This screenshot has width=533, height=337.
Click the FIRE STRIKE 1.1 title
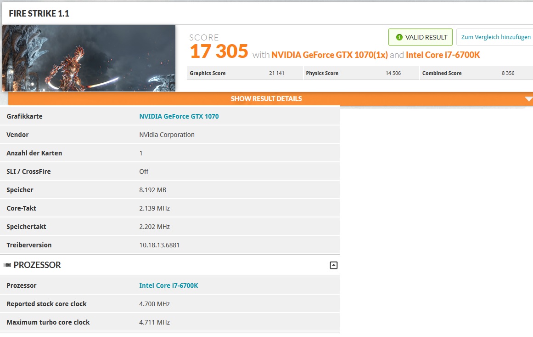(39, 14)
